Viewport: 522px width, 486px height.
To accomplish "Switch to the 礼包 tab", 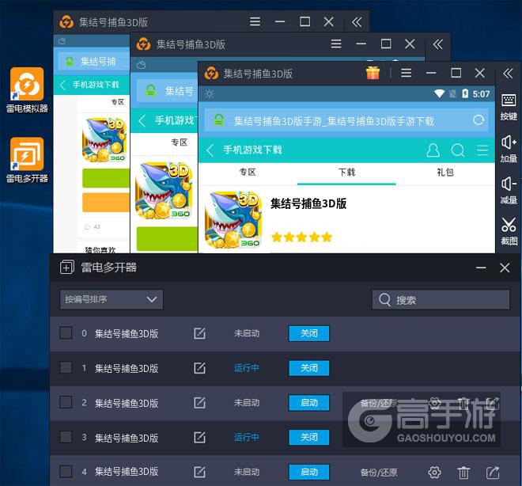I will (445, 173).
